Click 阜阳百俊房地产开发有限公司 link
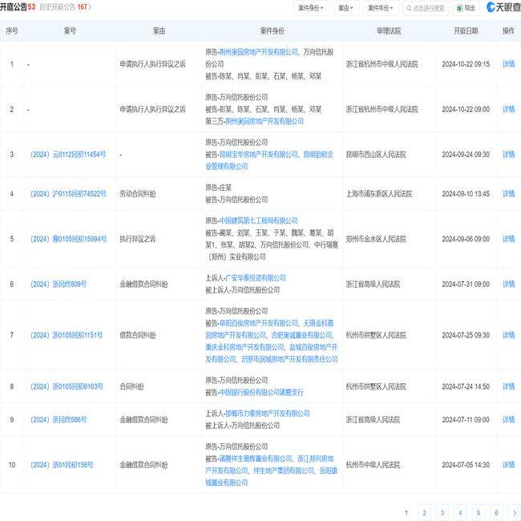521x521 pixels. click(259, 323)
